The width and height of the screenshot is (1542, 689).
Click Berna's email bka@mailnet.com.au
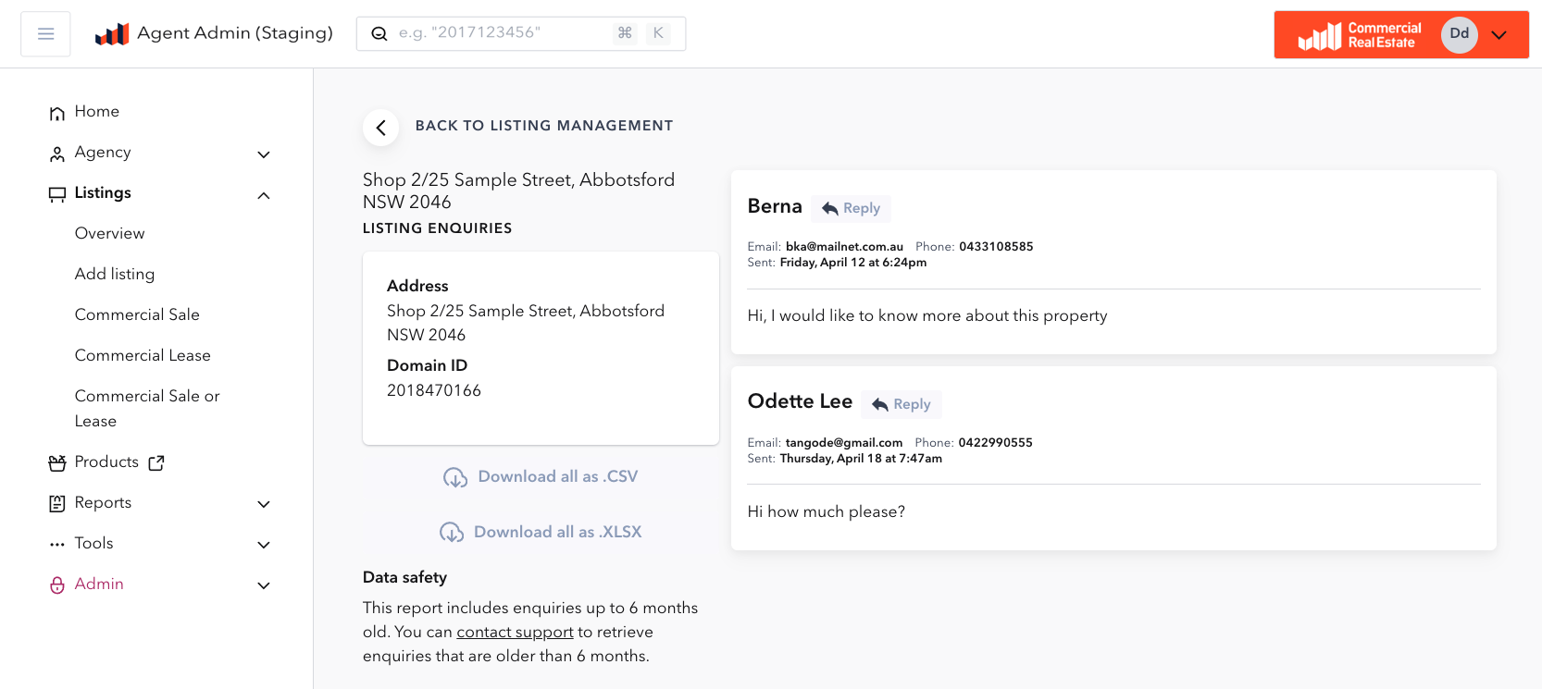(x=844, y=247)
